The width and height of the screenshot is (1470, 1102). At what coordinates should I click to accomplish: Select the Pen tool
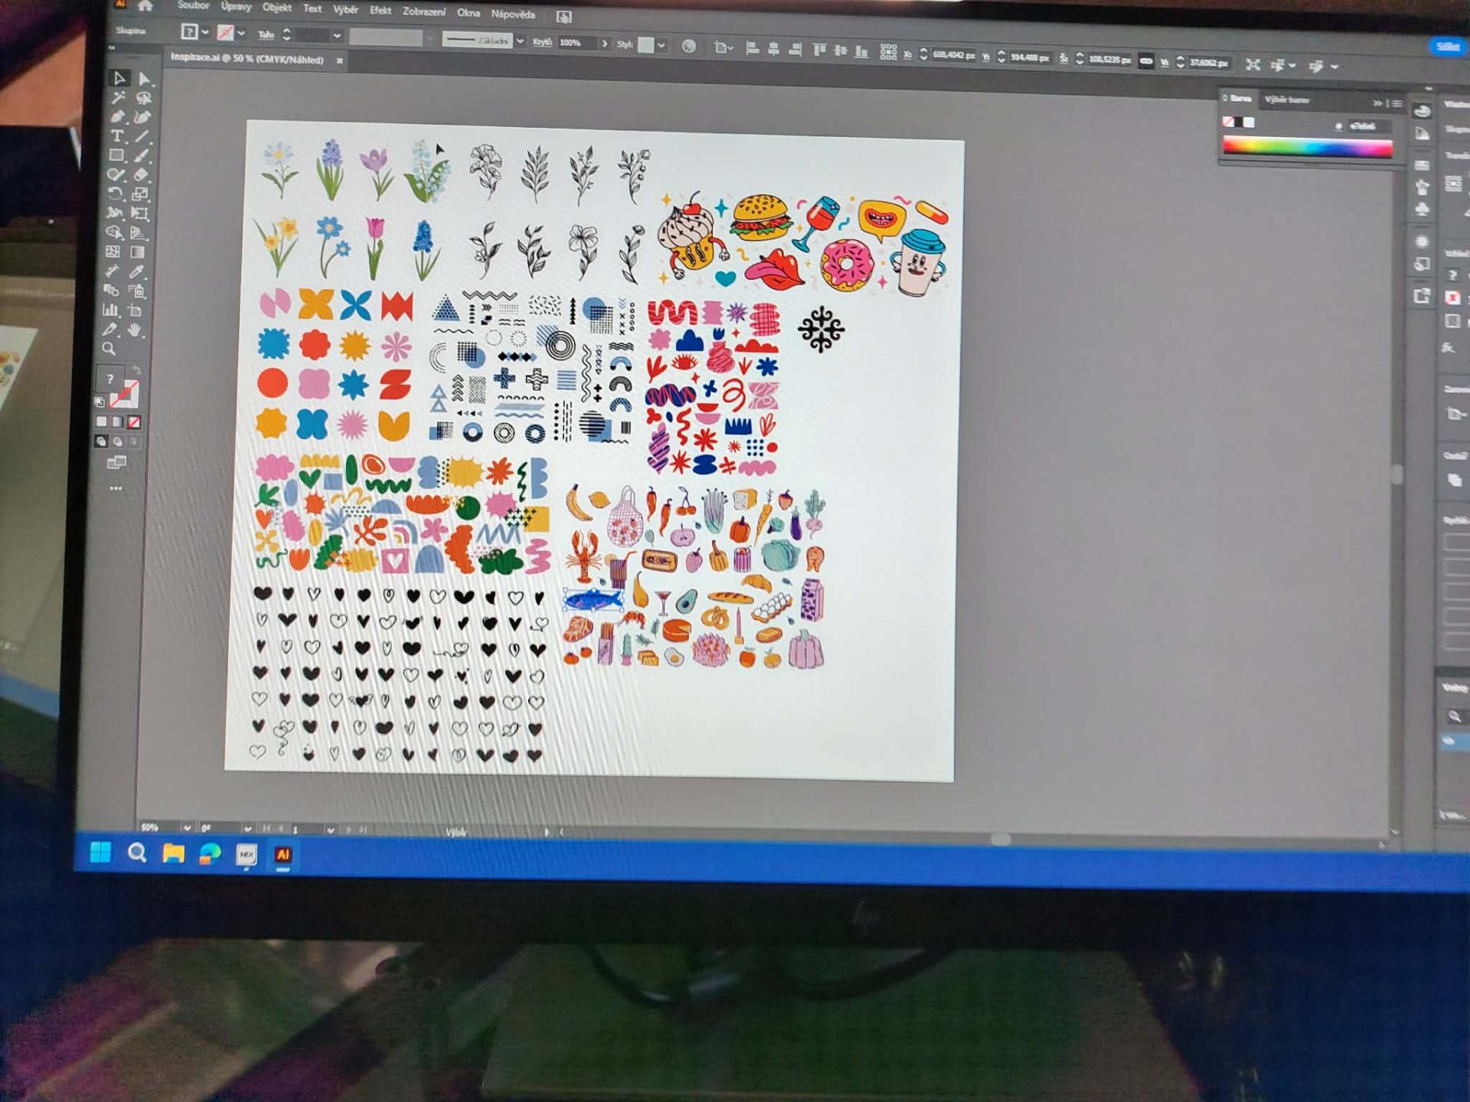tap(117, 117)
